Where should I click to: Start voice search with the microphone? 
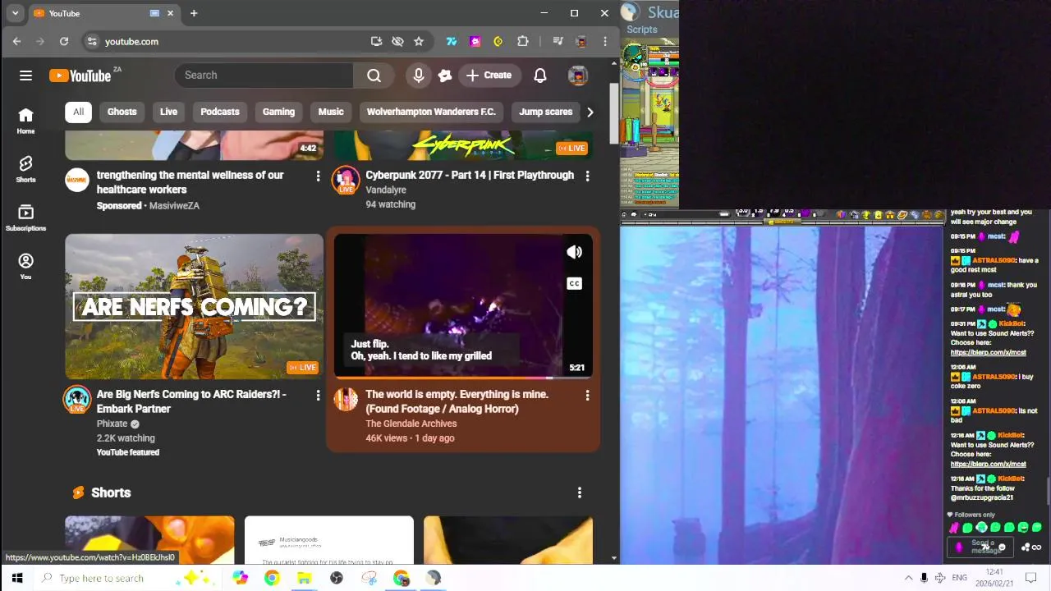419,76
